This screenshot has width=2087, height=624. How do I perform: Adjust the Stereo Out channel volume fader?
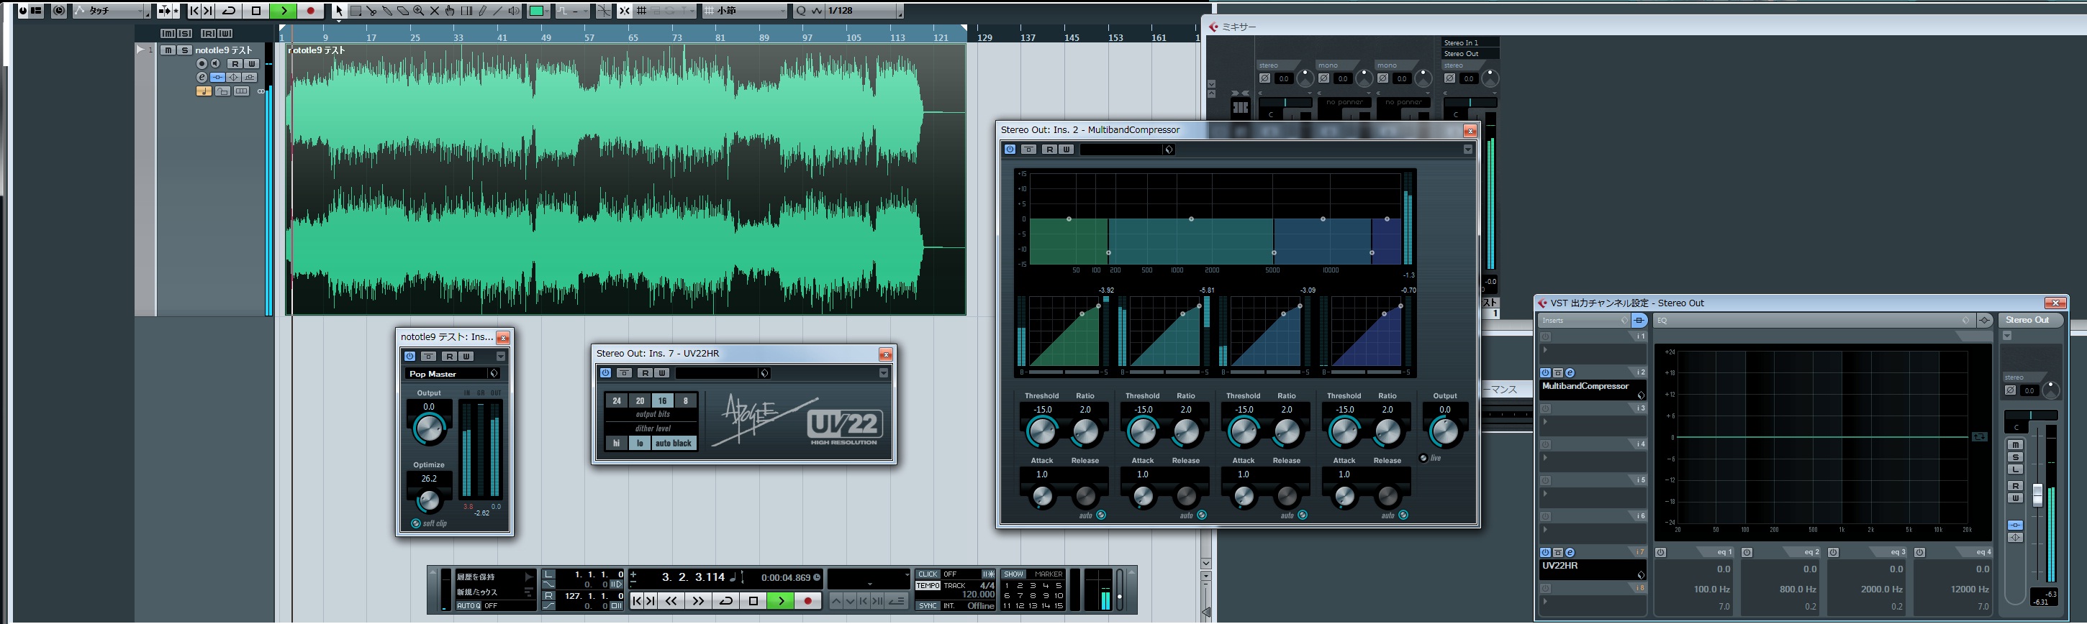click(2038, 495)
